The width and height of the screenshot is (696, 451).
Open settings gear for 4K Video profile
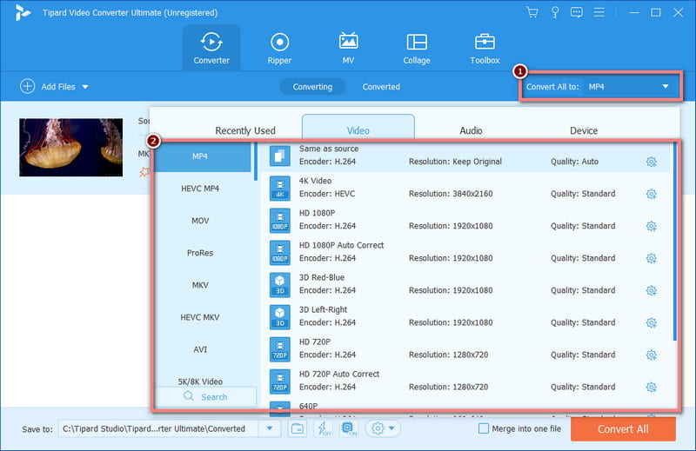(x=651, y=194)
